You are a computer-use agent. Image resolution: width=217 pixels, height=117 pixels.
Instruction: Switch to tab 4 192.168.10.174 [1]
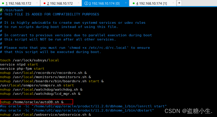(153, 3)
